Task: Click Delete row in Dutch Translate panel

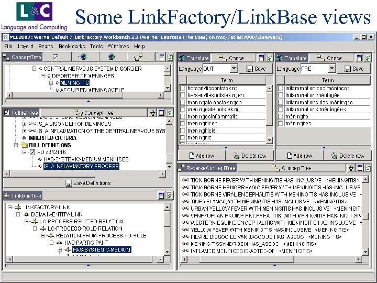Action: (250, 156)
